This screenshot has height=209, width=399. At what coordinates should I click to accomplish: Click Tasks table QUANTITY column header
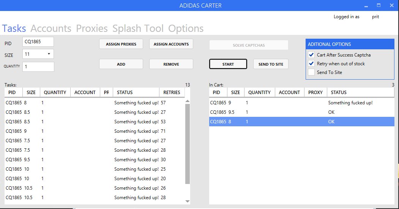[55, 92]
